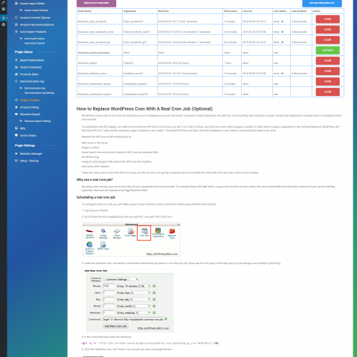Click the wget command code line

tap(150, 344)
